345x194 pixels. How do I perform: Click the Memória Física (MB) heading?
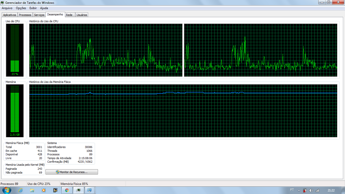tap(17, 143)
